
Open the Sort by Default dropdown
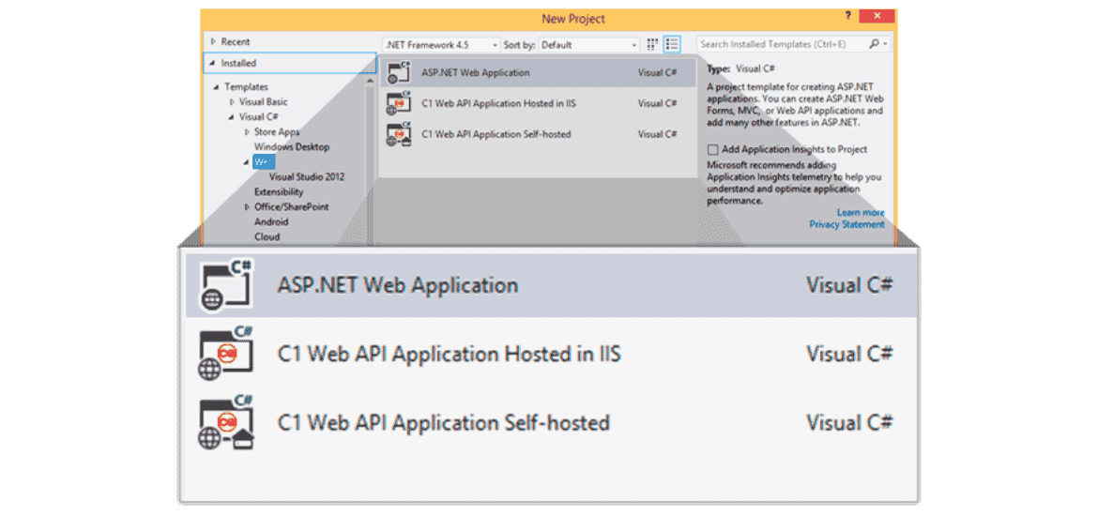pyautogui.click(x=589, y=45)
